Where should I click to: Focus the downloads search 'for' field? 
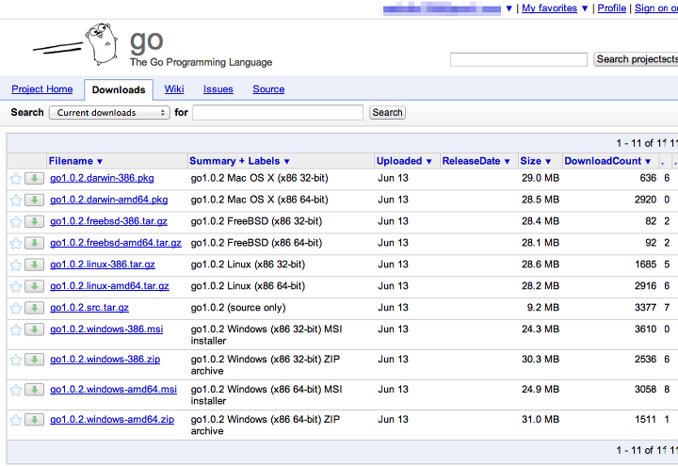click(x=278, y=112)
